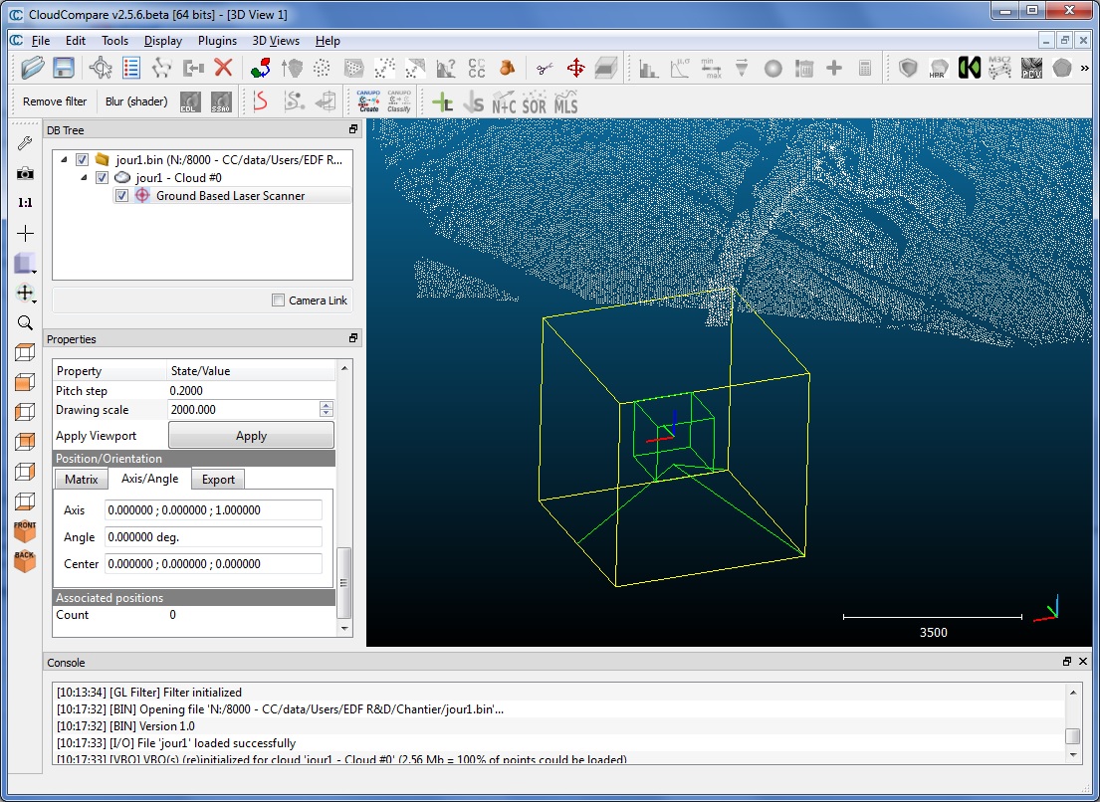Click the CANUPO Create icon

click(368, 101)
